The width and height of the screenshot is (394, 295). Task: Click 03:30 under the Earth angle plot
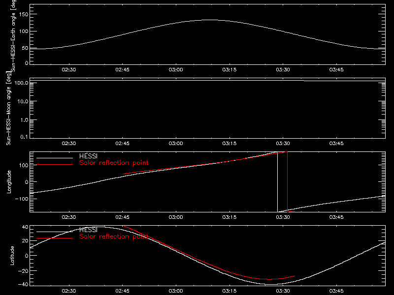(283, 69)
